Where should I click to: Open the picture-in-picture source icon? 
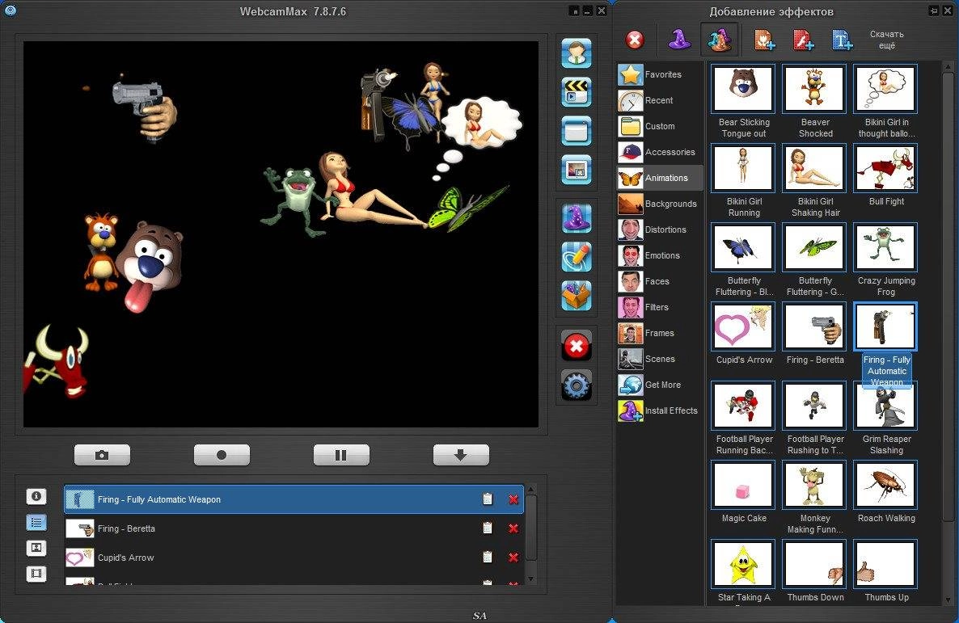coord(577,170)
